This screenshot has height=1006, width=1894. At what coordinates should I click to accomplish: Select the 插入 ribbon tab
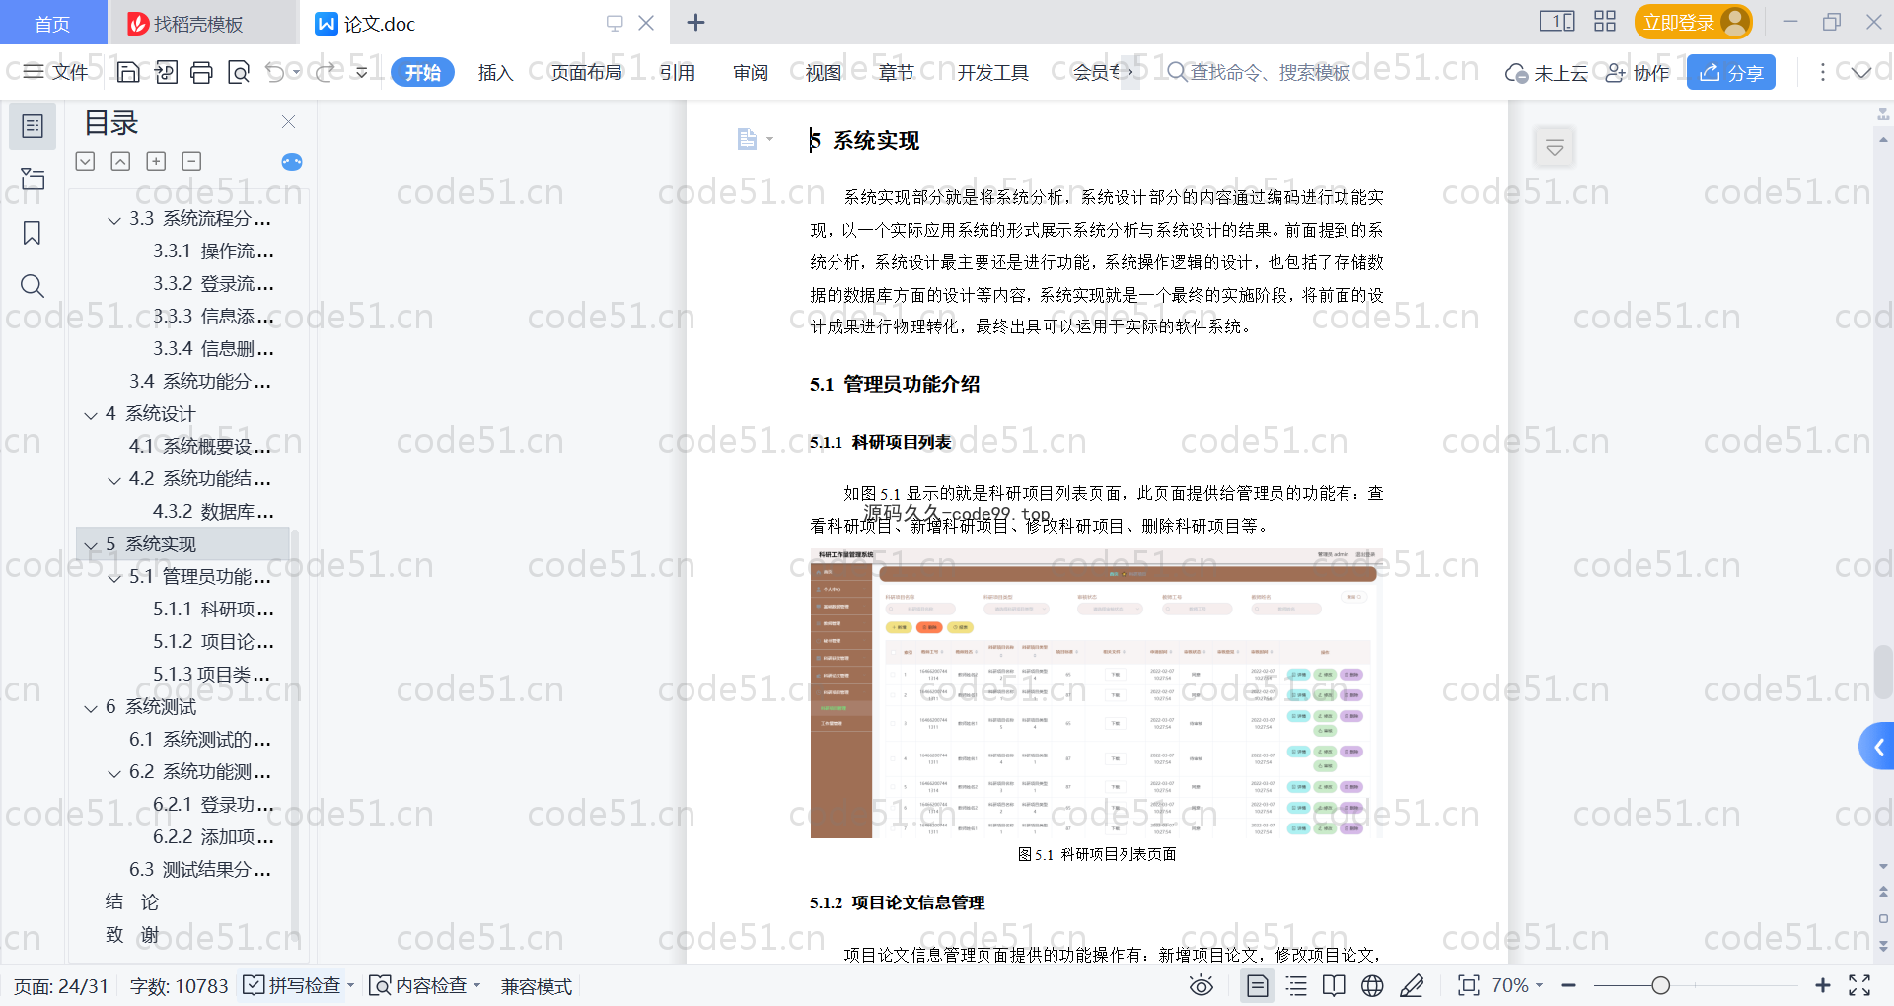(496, 72)
